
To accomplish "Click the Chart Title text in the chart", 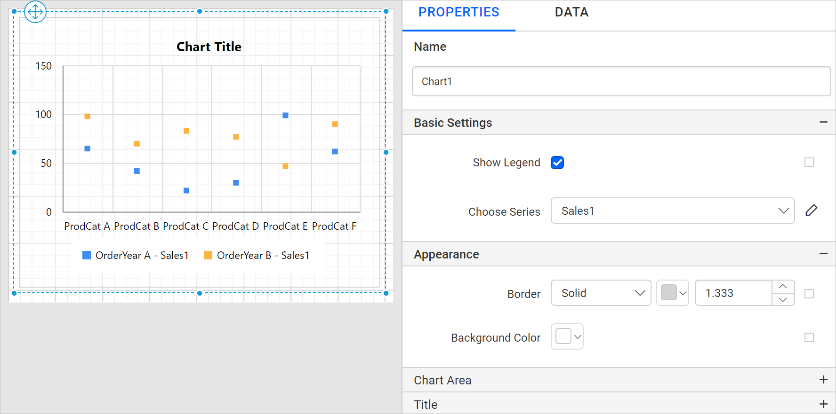I will (x=209, y=47).
